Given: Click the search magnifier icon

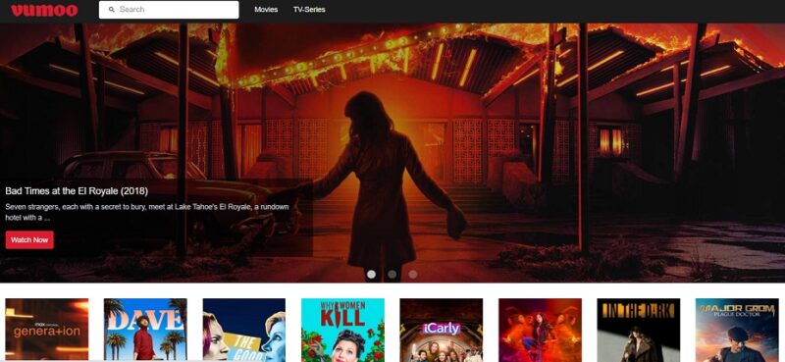Looking at the screenshot, I should click(x=112, y=10).
